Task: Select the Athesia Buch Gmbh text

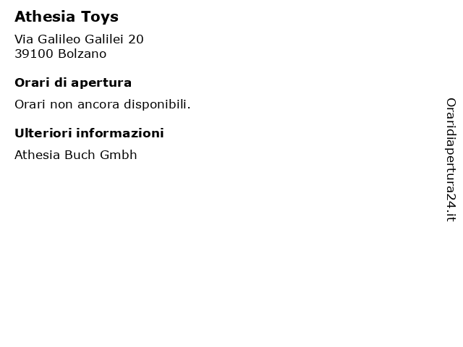Action: click(x=76, y=155)
